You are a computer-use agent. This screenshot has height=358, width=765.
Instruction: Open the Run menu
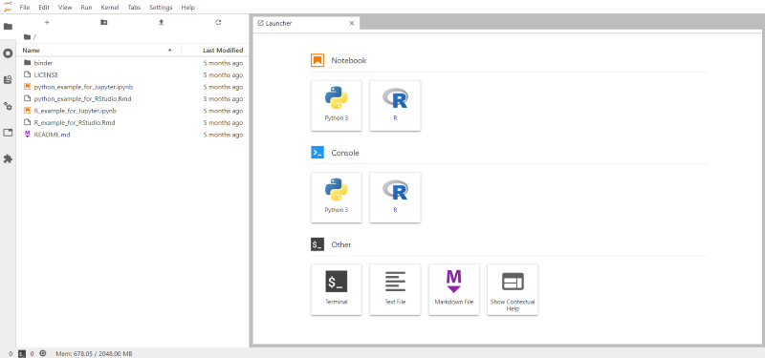(x=86, y=8)
